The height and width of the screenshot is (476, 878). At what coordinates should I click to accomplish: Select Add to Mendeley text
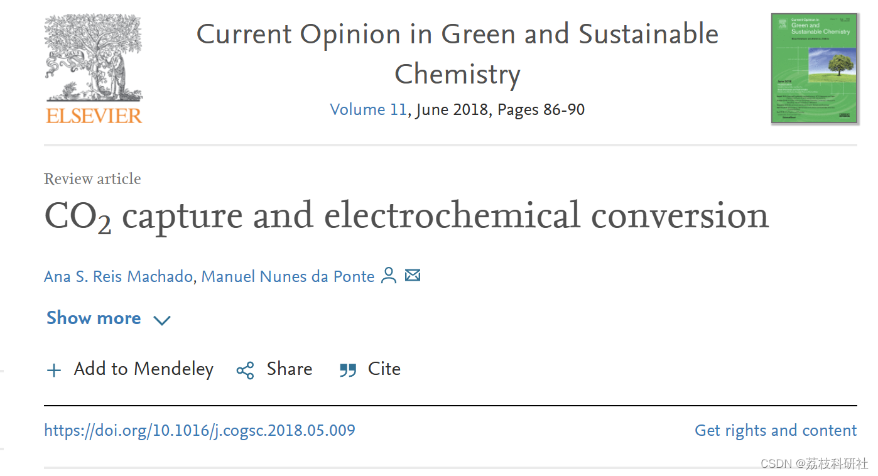[x=143, y=369]
